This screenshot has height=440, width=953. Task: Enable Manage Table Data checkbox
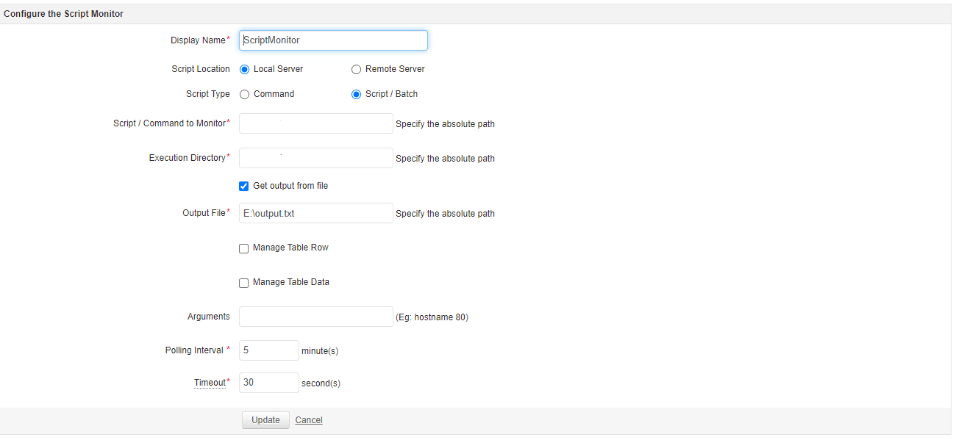pos(244,284)
